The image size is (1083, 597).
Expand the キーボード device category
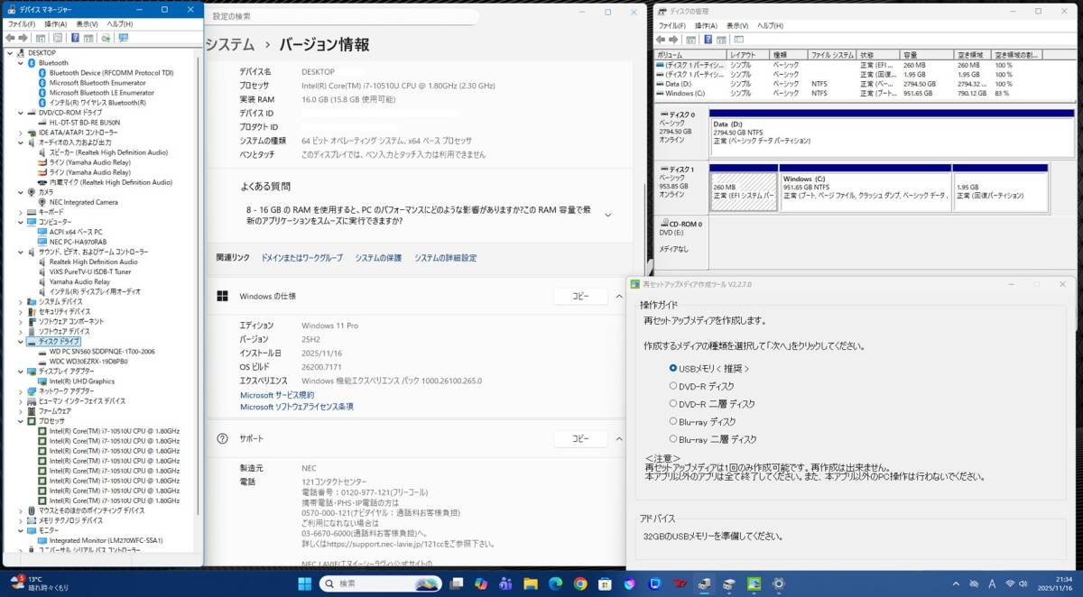(x=22, y=212)
